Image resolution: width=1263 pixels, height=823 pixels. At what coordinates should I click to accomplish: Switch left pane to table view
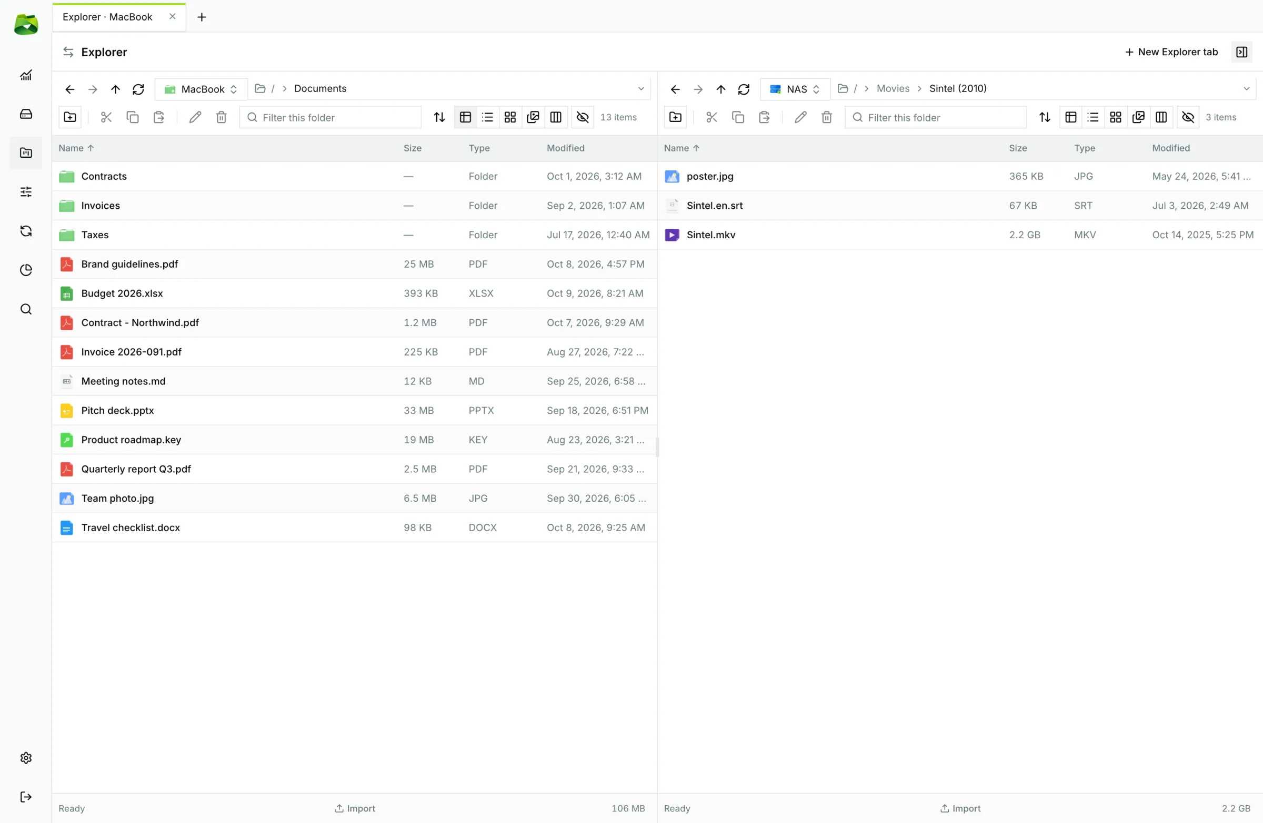pos(465,117)
